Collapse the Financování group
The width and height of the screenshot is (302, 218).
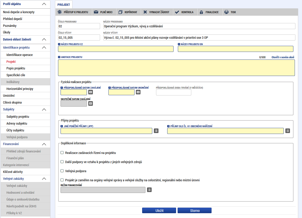(x=44, y=144)
